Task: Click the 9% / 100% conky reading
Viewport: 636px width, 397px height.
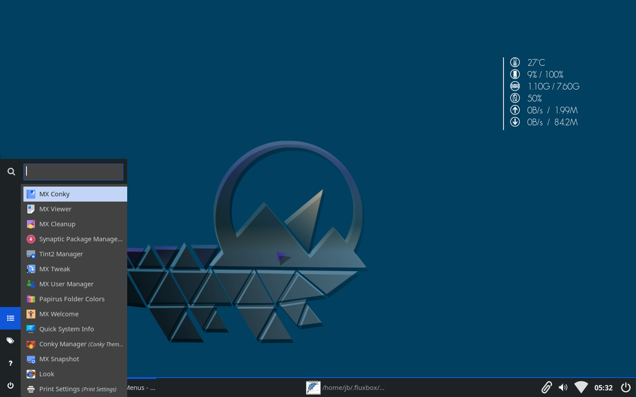Action: pyautogui.click(x=545, y=74)
